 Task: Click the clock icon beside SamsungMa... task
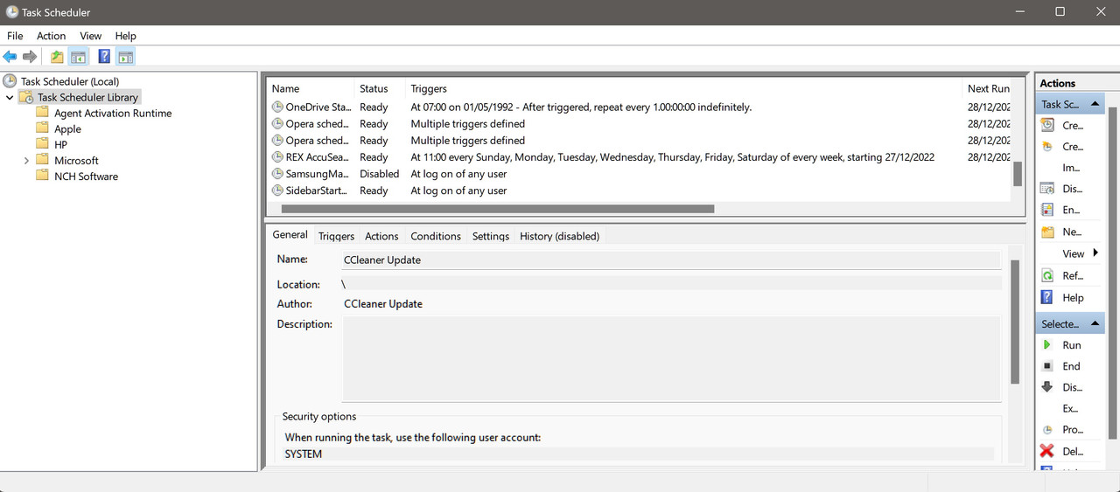click(277, 174)
